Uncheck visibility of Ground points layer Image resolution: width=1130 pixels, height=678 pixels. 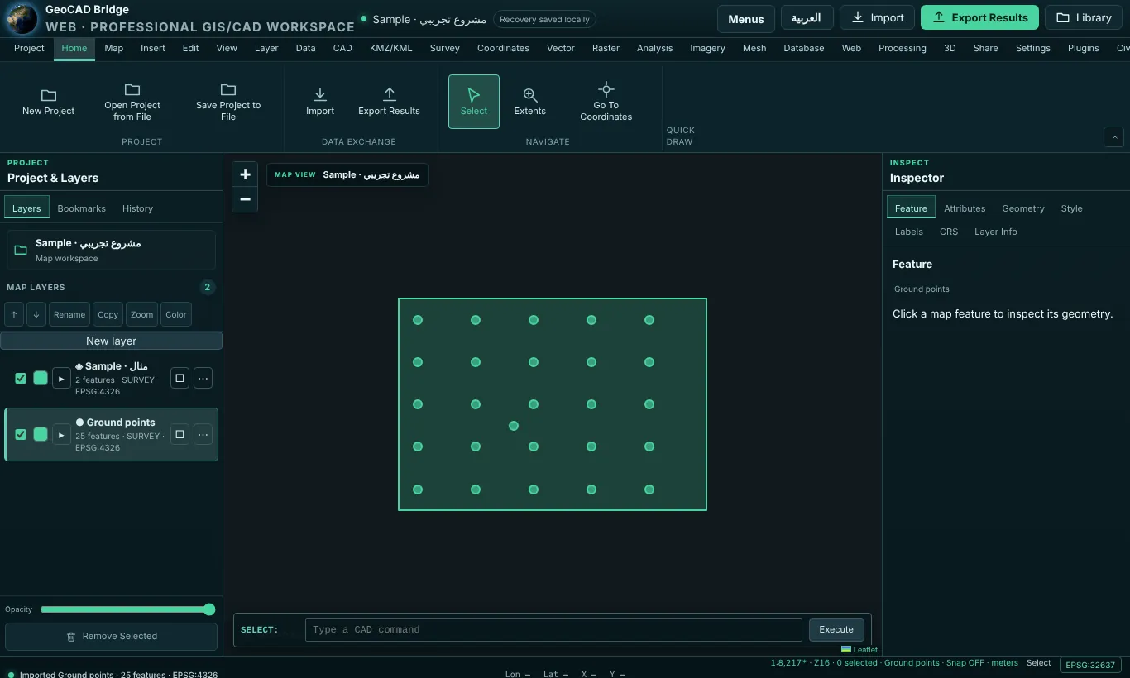[21, 434]
